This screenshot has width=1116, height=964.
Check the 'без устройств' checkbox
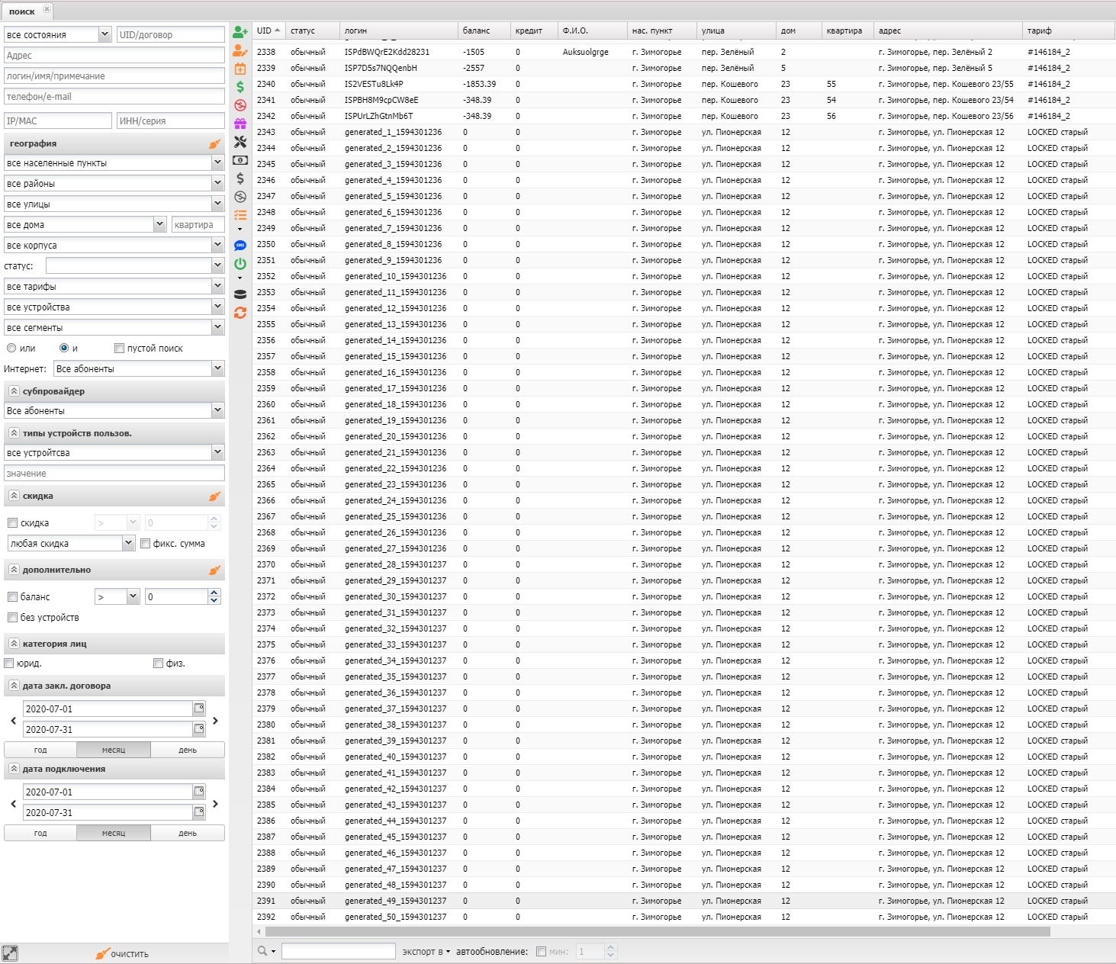point(12,618)
